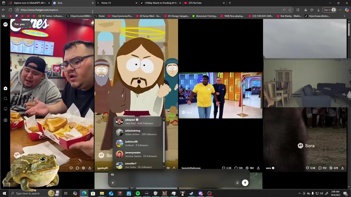Share benointhehouse's video

[x=258, y=168]
